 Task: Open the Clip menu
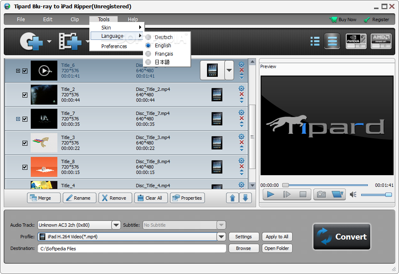74,20
